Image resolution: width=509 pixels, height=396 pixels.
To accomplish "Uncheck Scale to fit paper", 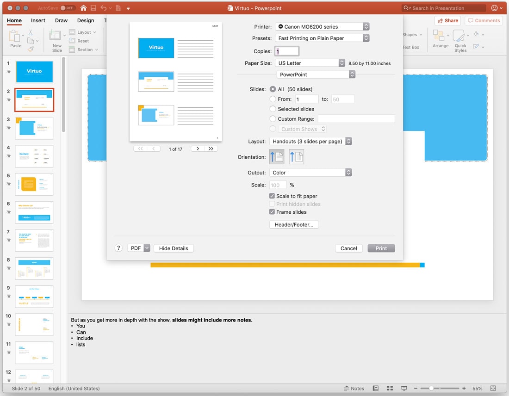I will [272, 196].
